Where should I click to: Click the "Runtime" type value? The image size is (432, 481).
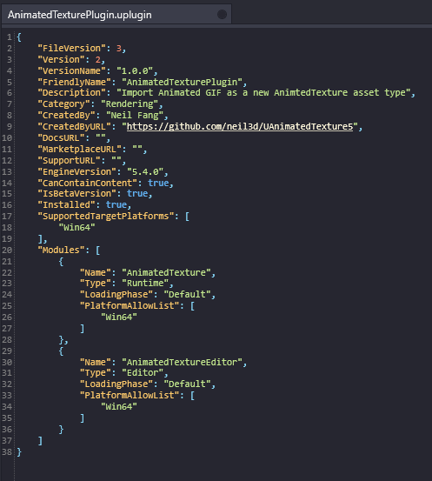(145, 284)
